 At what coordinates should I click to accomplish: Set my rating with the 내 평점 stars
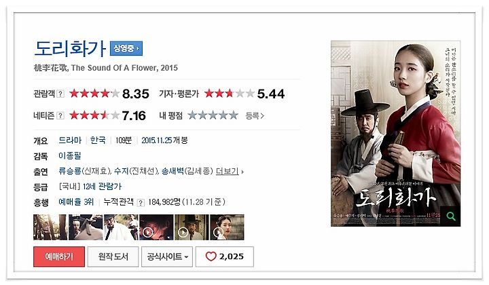[213, 115]
